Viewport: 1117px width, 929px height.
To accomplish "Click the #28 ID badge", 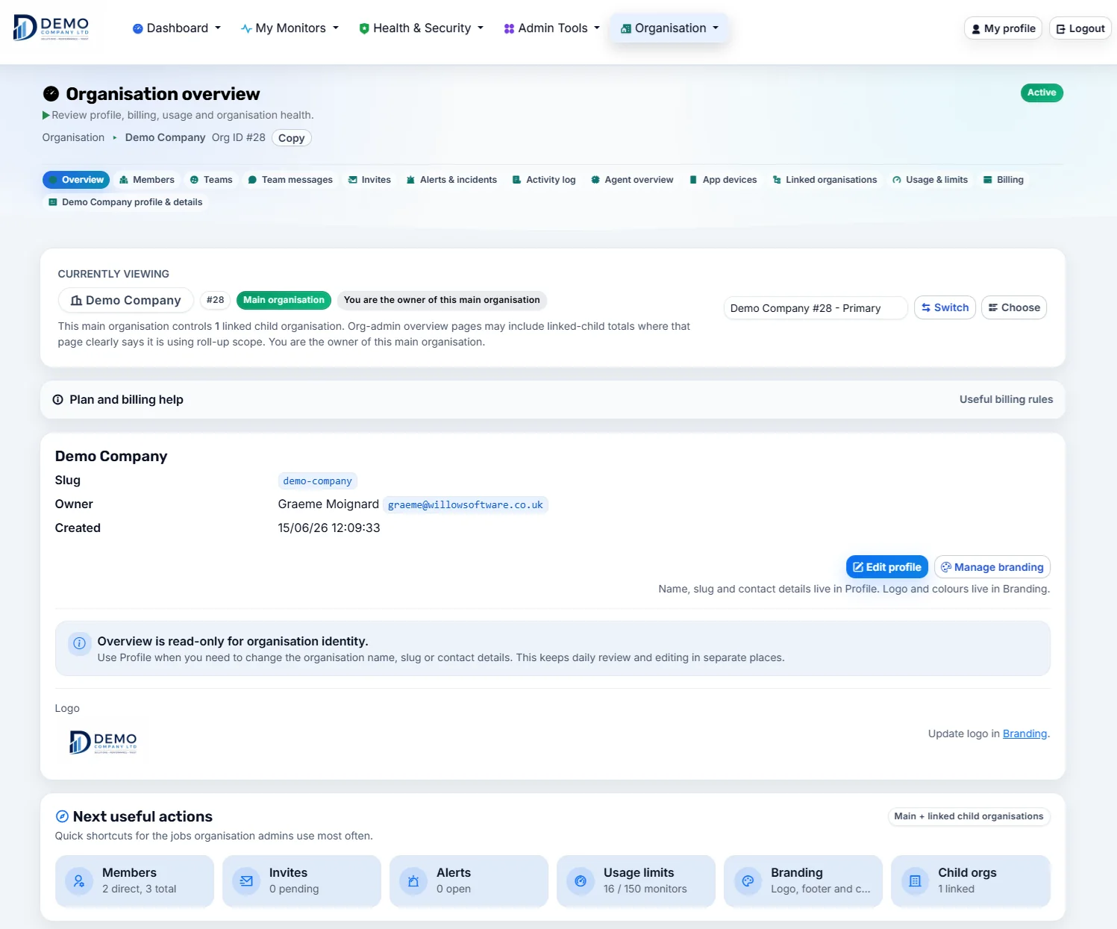I will coord(215,300).
